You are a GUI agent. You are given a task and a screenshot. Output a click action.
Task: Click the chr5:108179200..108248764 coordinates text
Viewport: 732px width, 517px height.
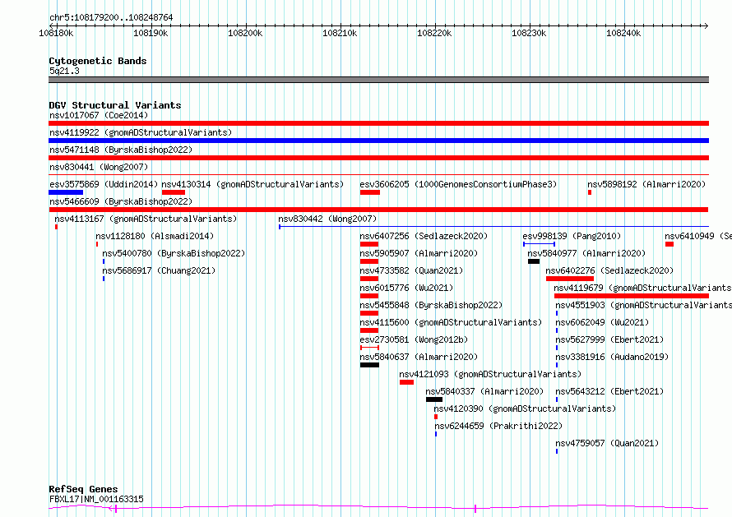click(111, 18)
